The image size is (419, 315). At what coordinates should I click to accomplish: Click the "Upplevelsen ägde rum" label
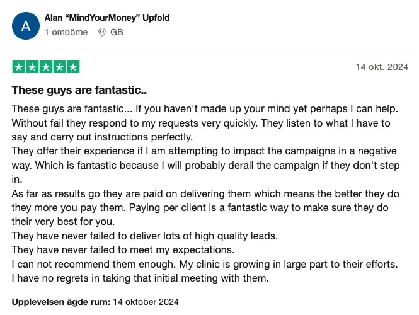[61, 301]
